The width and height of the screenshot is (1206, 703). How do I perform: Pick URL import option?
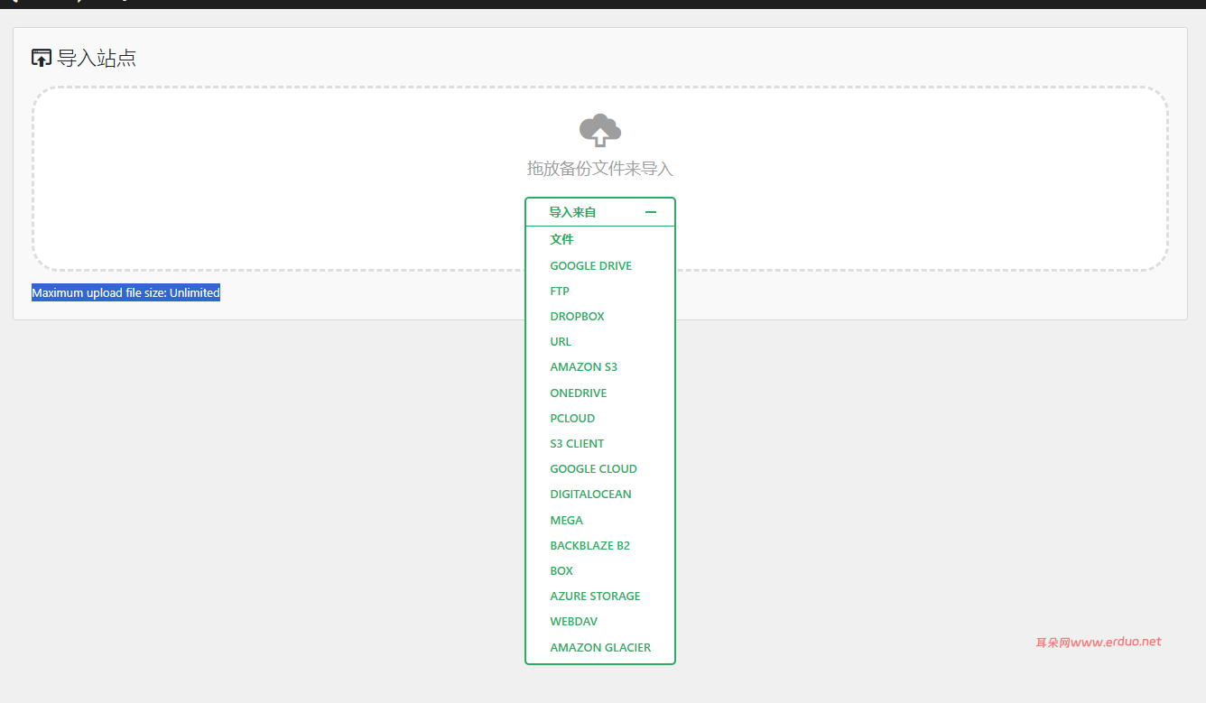561,341
